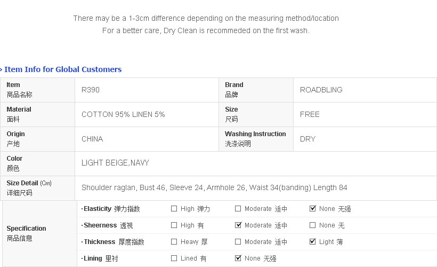
Task: Click the COTTON 95% LINEN 5% material text
Action: (123, 114)
